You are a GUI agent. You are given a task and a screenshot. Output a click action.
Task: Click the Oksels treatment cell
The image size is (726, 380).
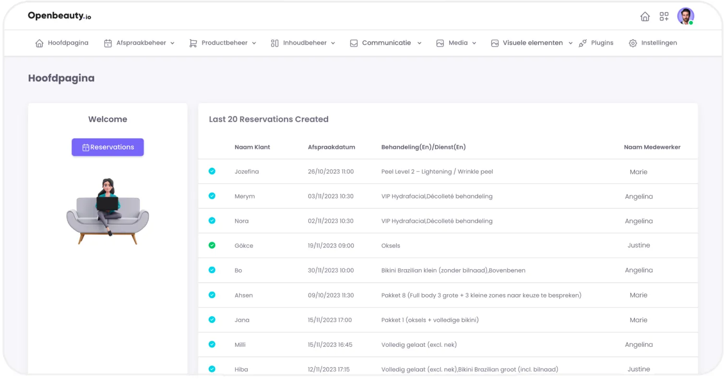(x=391, y=246)
